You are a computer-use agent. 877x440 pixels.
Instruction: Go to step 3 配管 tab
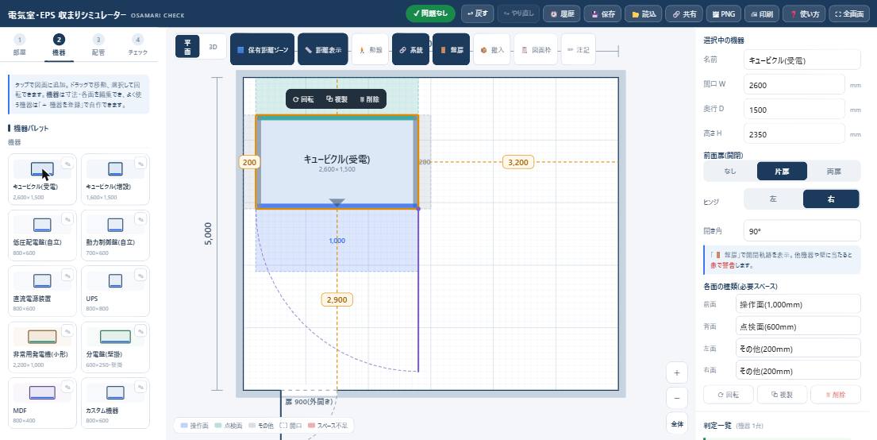[x=98, y=44]
